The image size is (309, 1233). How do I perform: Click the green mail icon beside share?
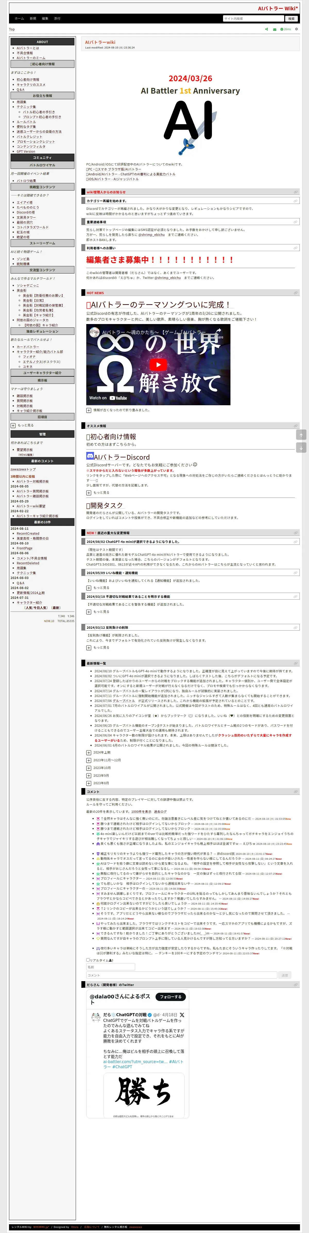(274, 29)
